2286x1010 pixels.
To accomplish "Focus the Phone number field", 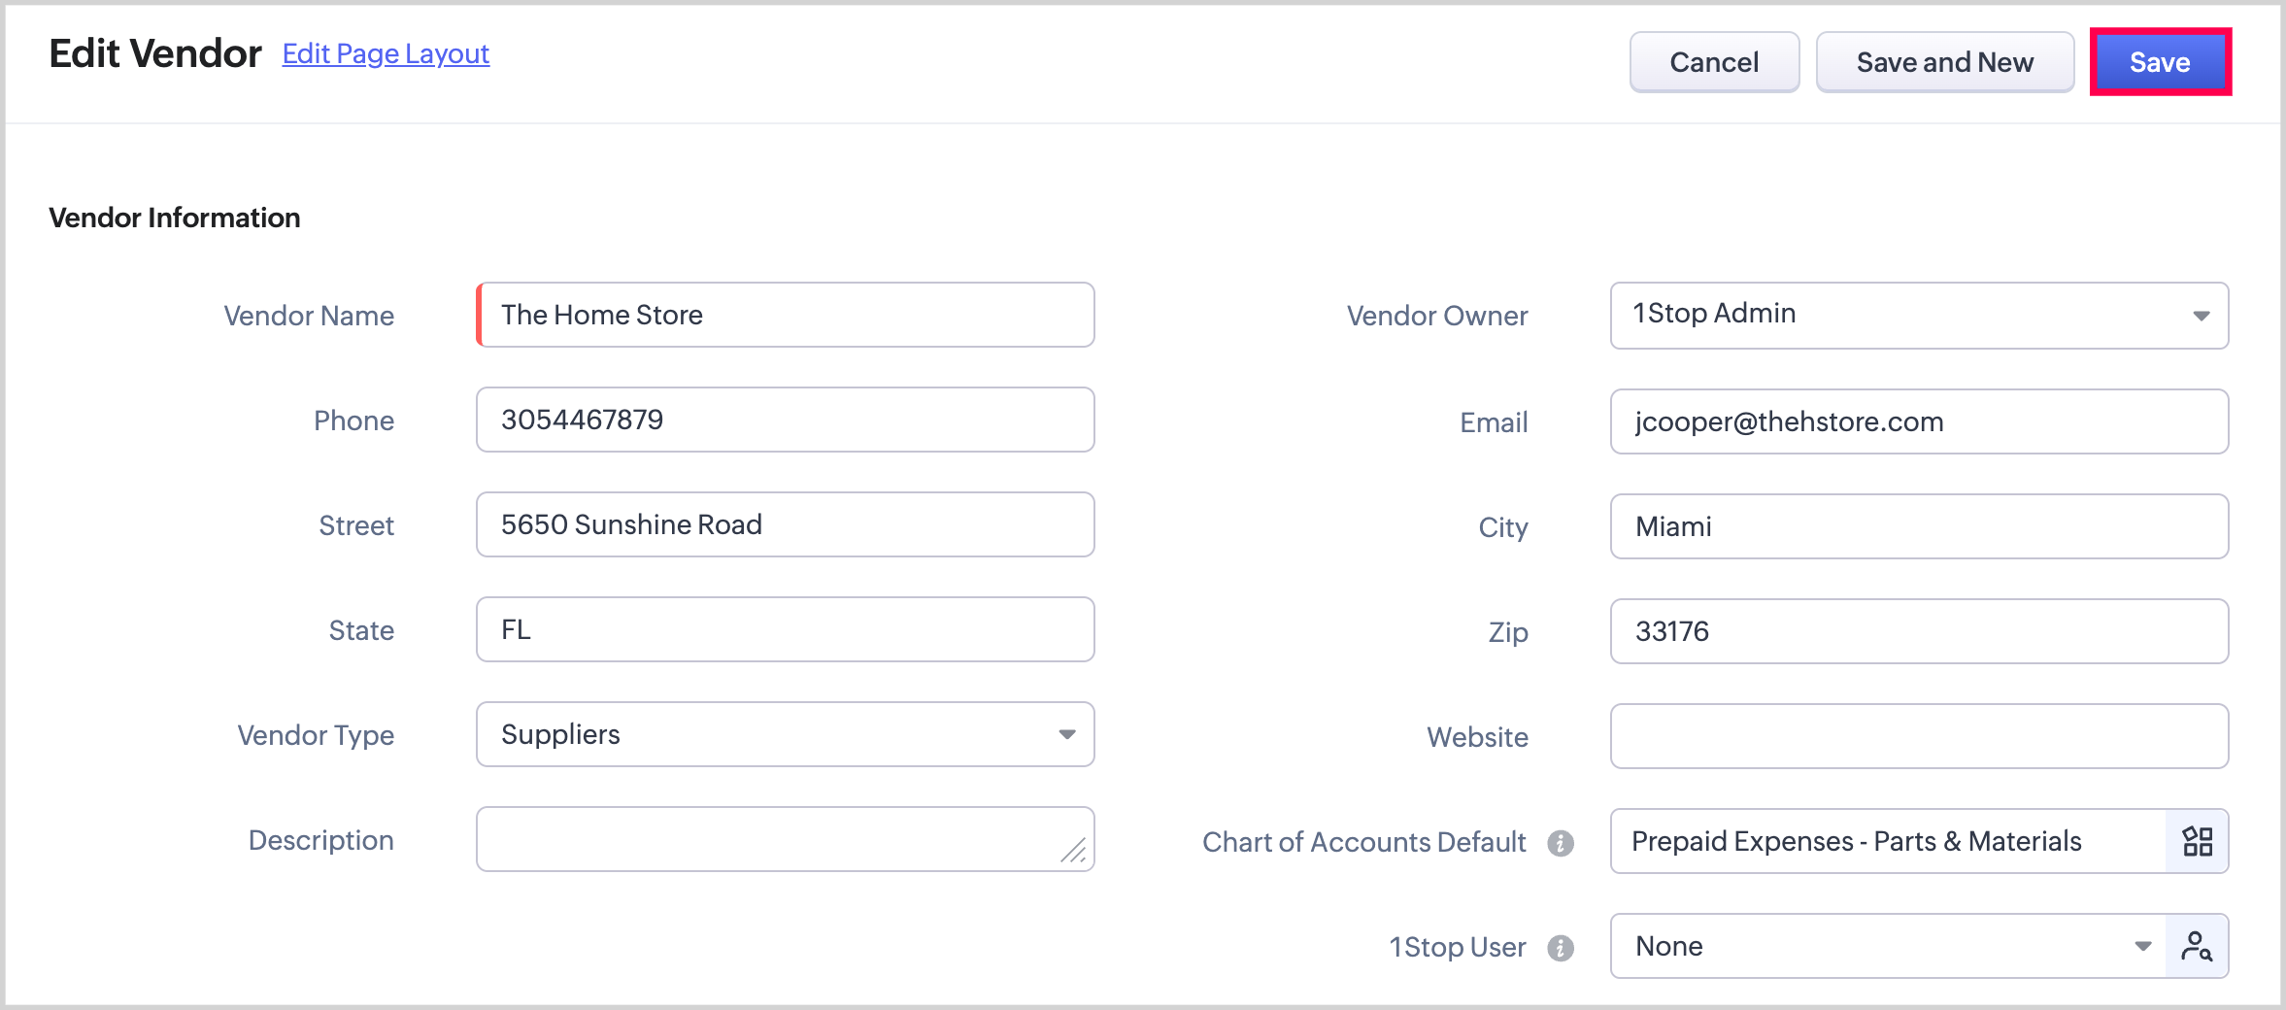I will pyautogui.click(x=785, y=420).
